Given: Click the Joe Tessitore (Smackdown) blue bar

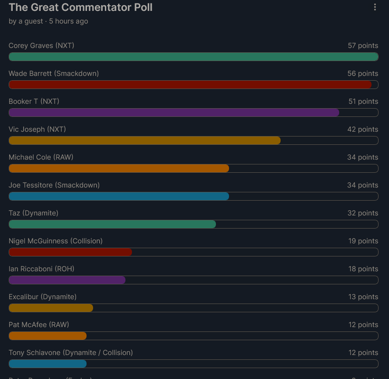Looking at the screenshot, I should tap(119, 196).
